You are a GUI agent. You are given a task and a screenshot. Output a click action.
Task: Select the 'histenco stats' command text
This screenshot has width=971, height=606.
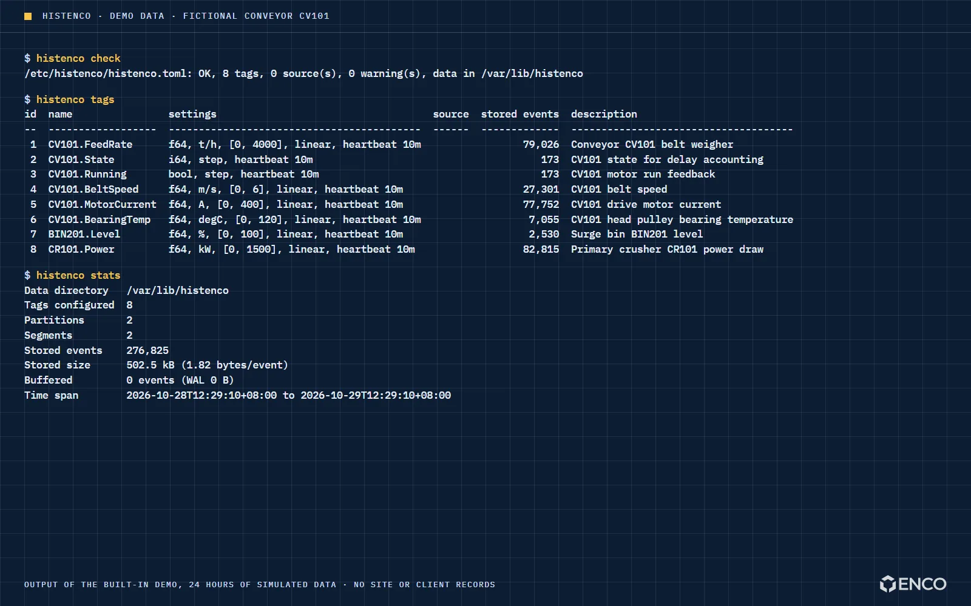coord(78,275)
